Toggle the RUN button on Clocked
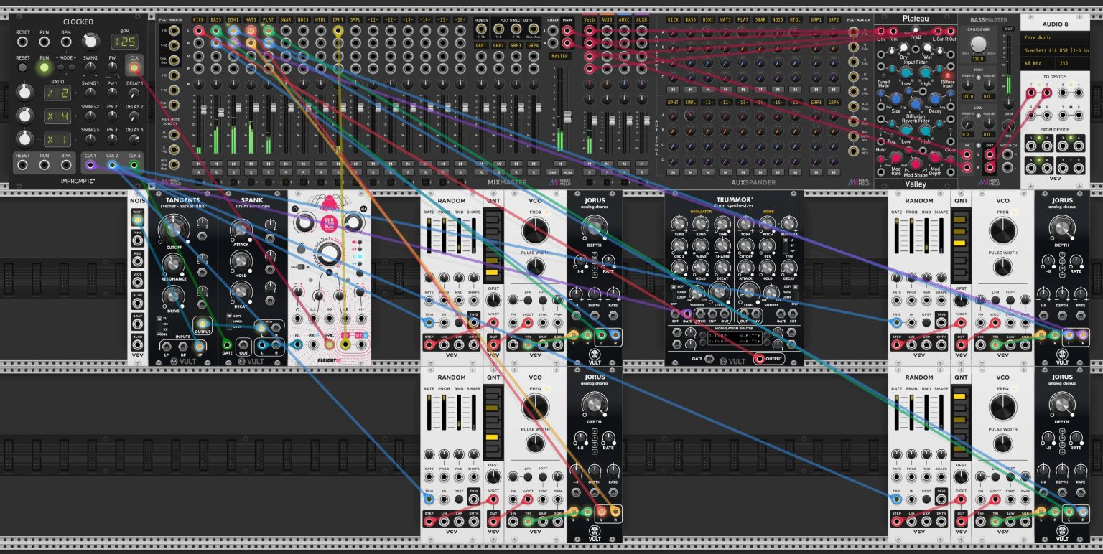The width and height of the screenshot is (1103, 554). (x=45, y=67)
